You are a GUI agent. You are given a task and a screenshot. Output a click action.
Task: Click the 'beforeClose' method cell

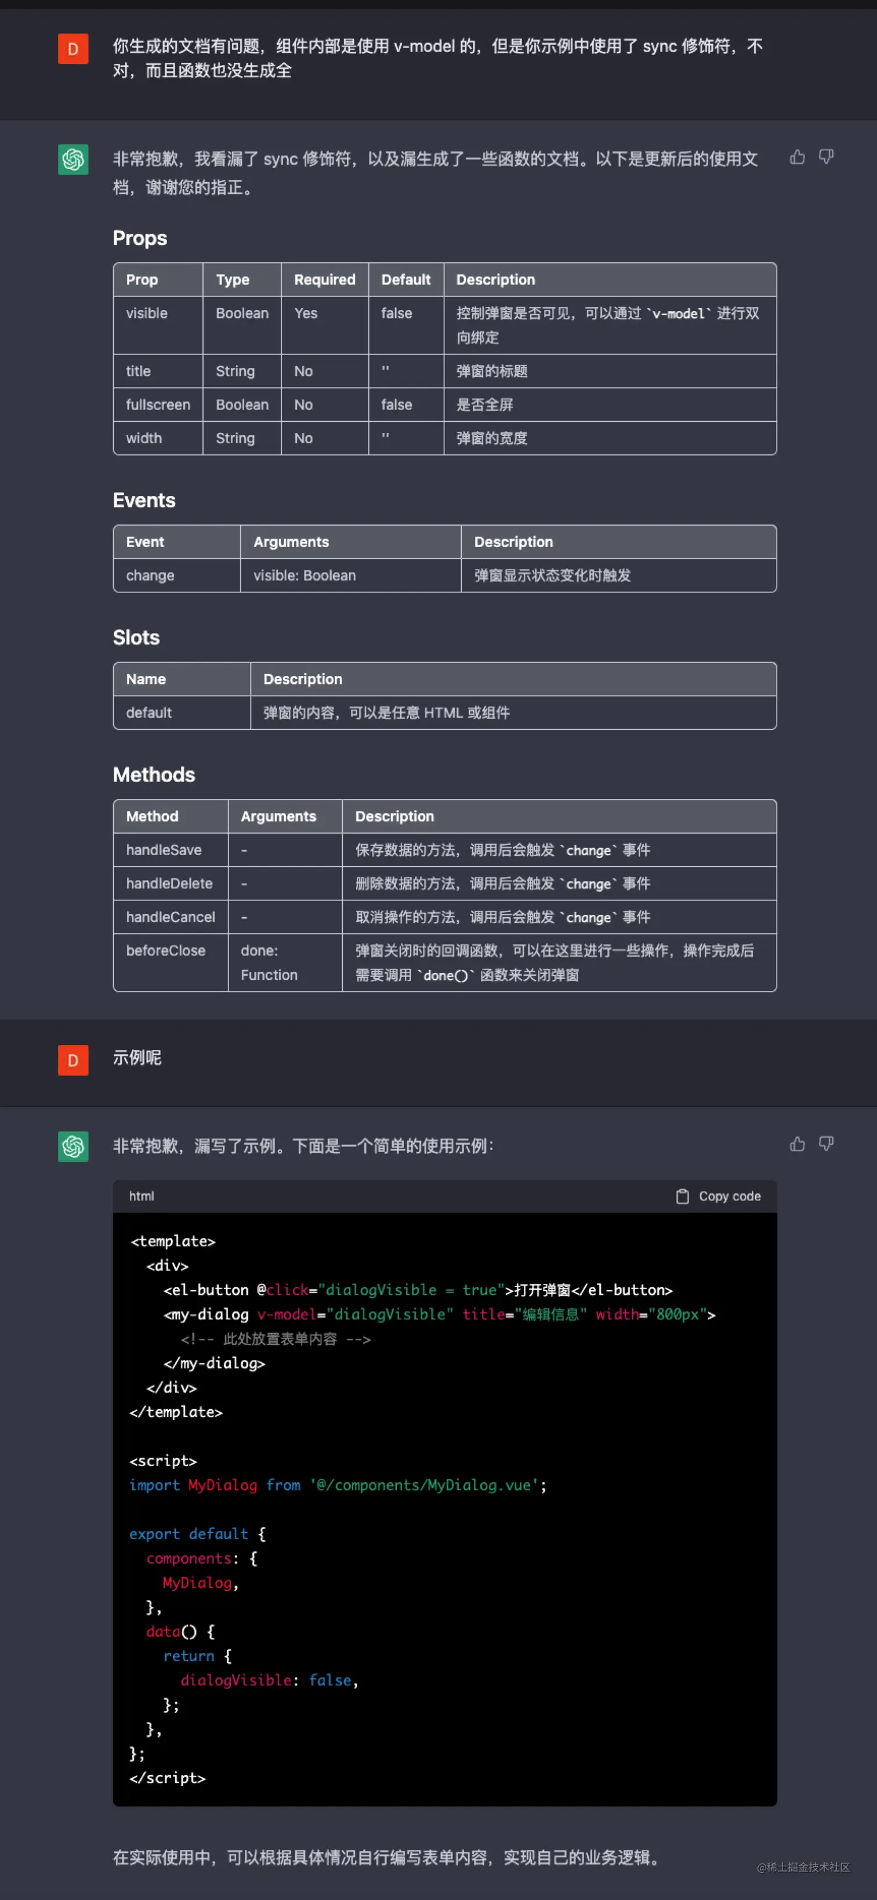pos(171,962)
